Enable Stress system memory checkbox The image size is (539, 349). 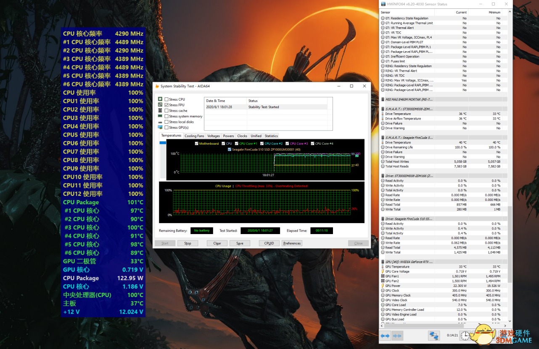click(166, 116)
